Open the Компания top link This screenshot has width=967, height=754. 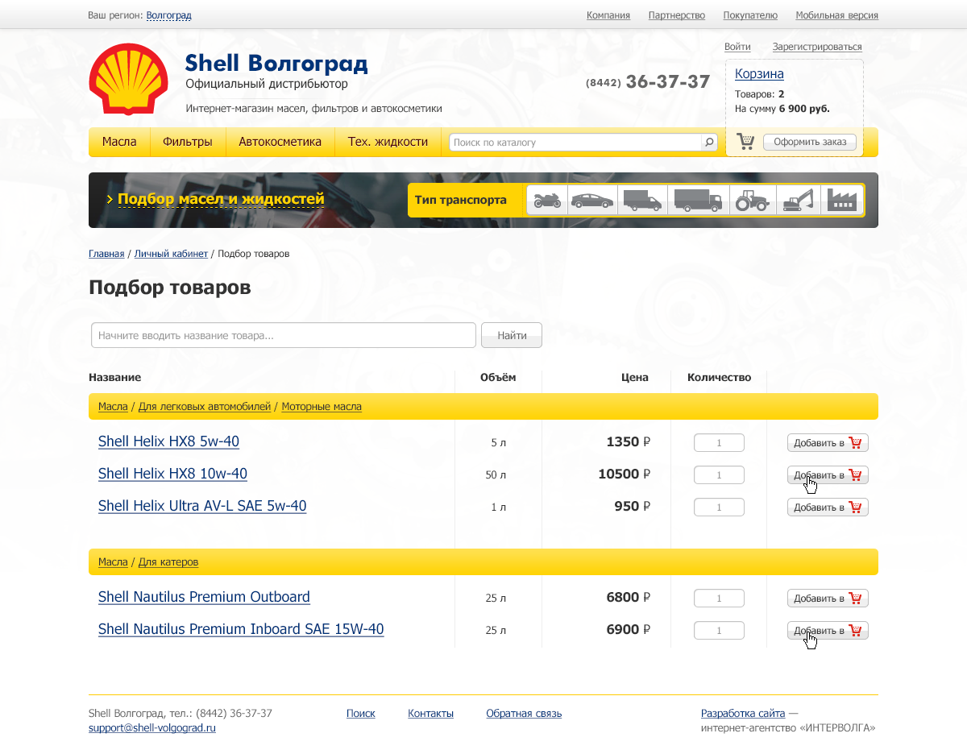(608, 15)
